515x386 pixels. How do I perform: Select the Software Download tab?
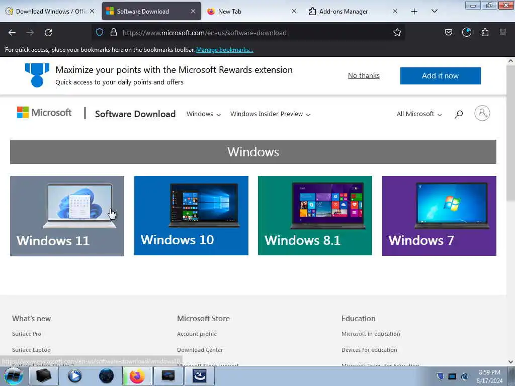pyautogui.click(x=151, y=11)
